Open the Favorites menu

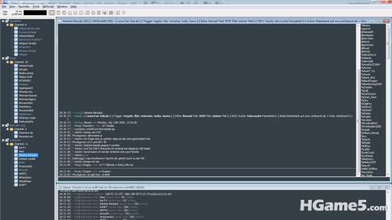[x=24, y=7]
